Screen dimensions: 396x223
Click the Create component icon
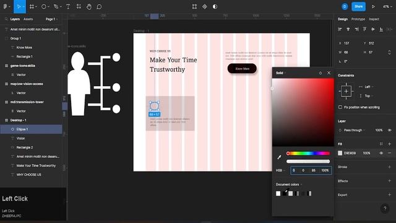point(205,7)
